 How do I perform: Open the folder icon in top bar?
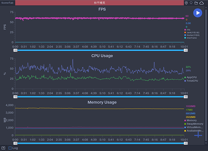coord(196,3)
